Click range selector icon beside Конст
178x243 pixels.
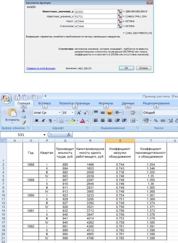(x=119, y=21)
